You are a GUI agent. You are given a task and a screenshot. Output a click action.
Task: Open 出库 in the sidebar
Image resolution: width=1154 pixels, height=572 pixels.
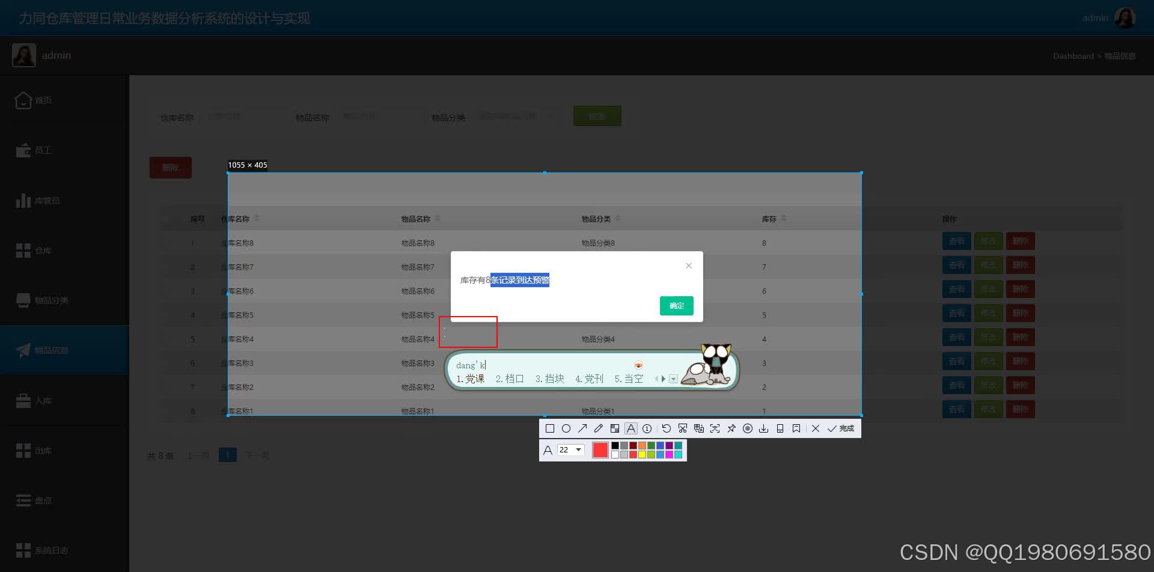[64, 451]
